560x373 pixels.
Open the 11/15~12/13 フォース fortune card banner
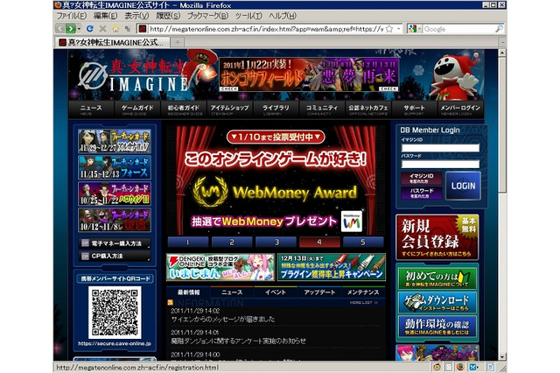pyautogui.click(x=115, y=167)
